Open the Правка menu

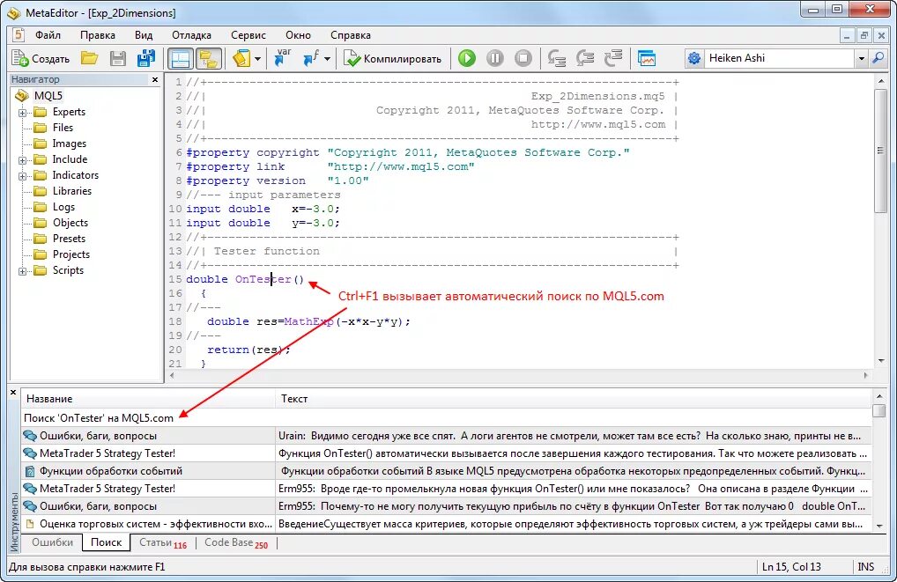pos(97,35)
